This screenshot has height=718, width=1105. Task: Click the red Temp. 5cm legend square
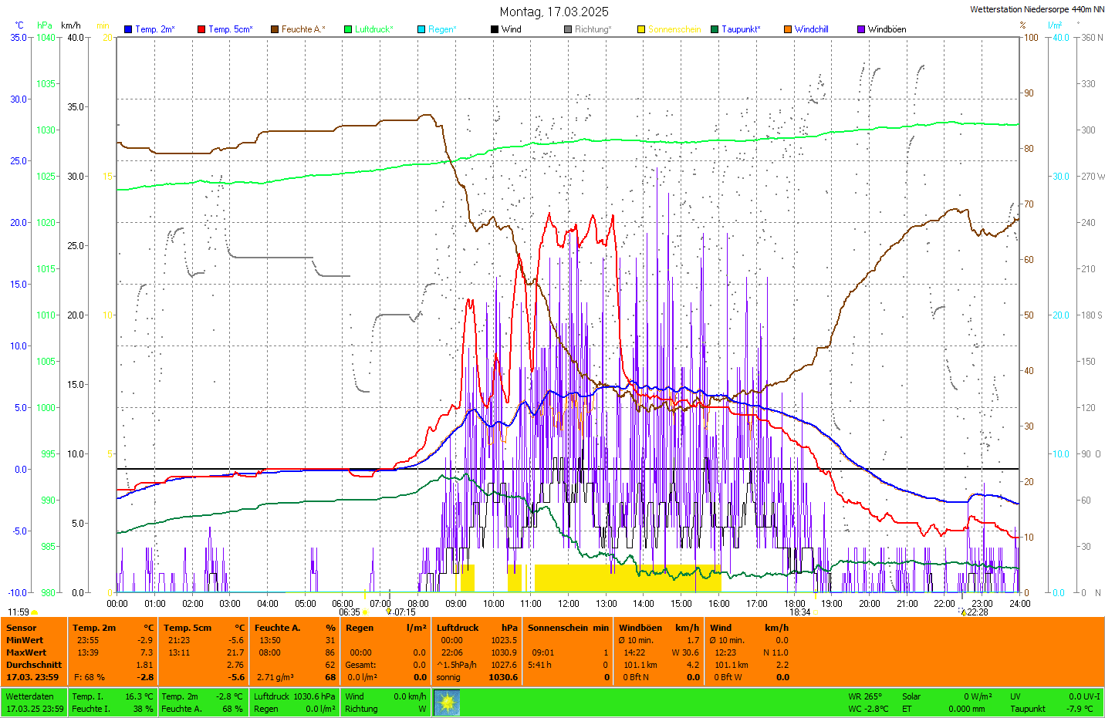(201, 29)
